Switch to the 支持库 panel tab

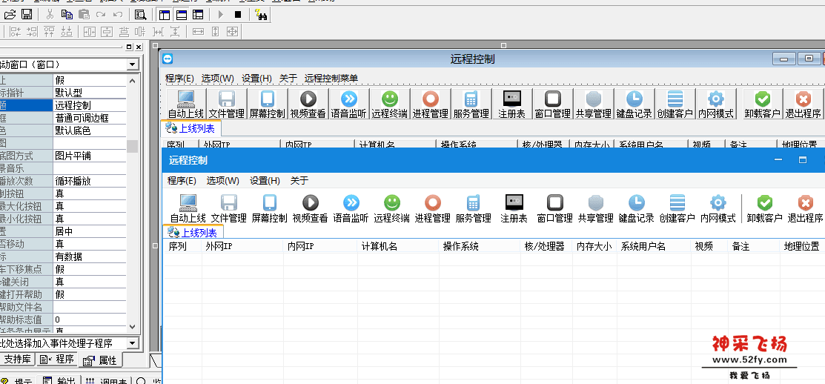pos(17,360)
